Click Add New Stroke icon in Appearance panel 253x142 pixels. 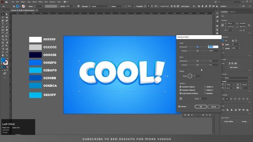[x=185, y=115]
